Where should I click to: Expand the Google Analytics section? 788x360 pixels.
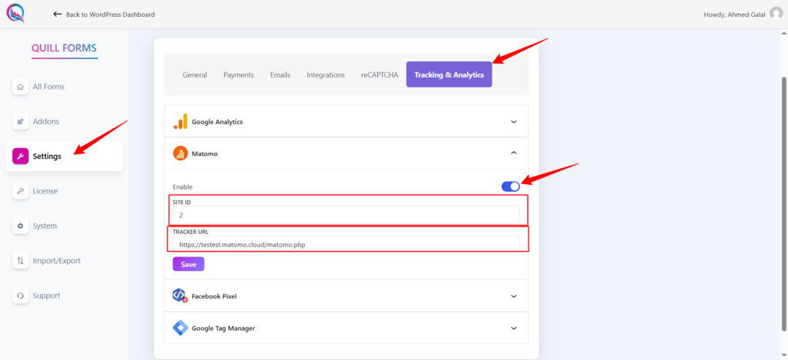513,121
